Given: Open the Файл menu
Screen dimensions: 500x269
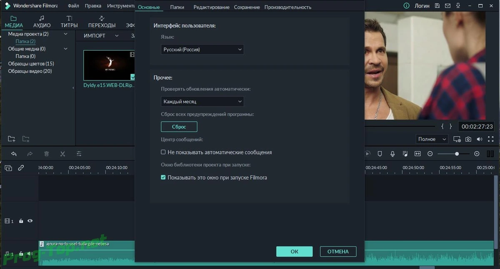Looking at the screenshot, I should (73, 6).
